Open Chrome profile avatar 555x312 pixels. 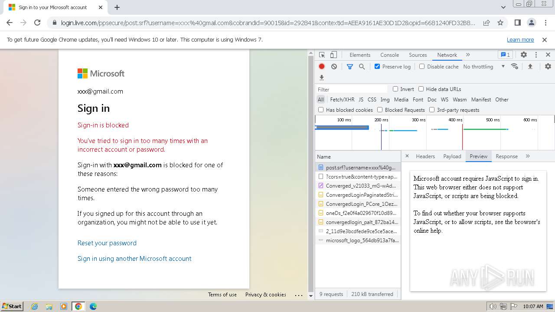[x=531, y=23]
